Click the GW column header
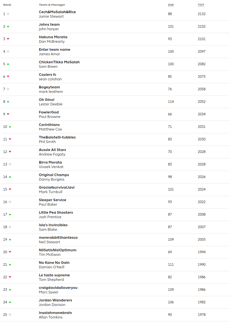The image size is (230, 322). click(171, 5)
